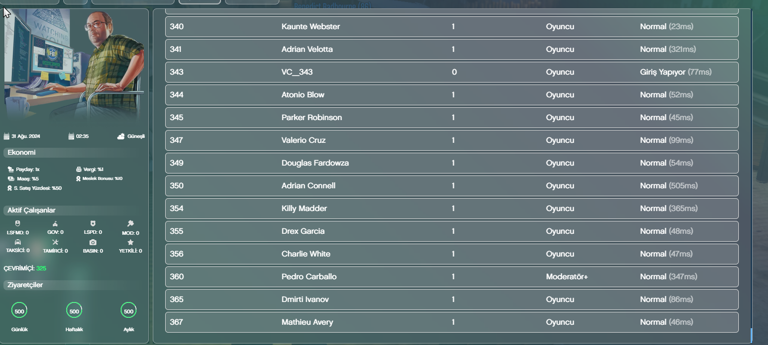768x345 pixels.
Task: Click the calendar icon beside 31 Ağu. 2024
Action: pyautogui.click(x=6, y=136)
